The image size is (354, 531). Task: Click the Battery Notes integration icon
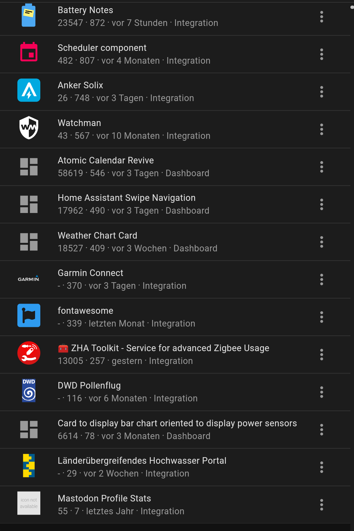click(29, 16)
